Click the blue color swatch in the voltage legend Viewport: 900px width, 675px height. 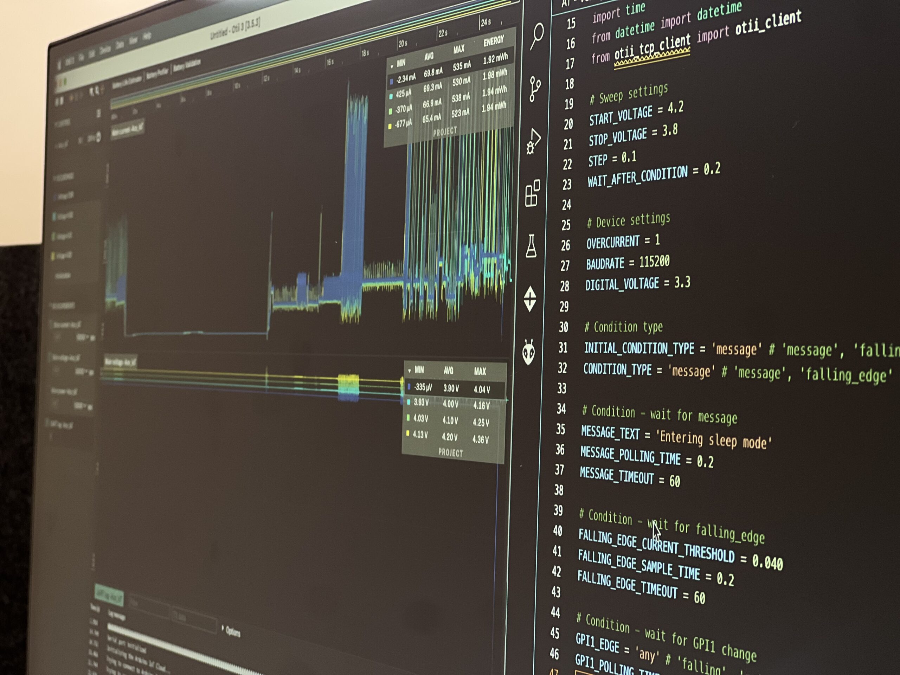[409, 387]
